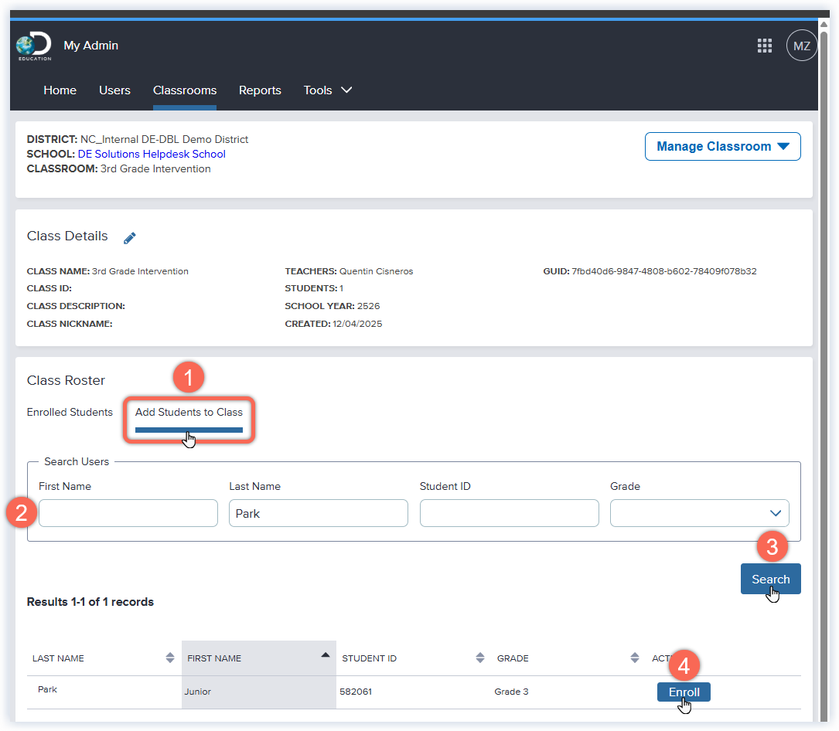
Task: Click into the First Name search field
Action: (128, 513)
